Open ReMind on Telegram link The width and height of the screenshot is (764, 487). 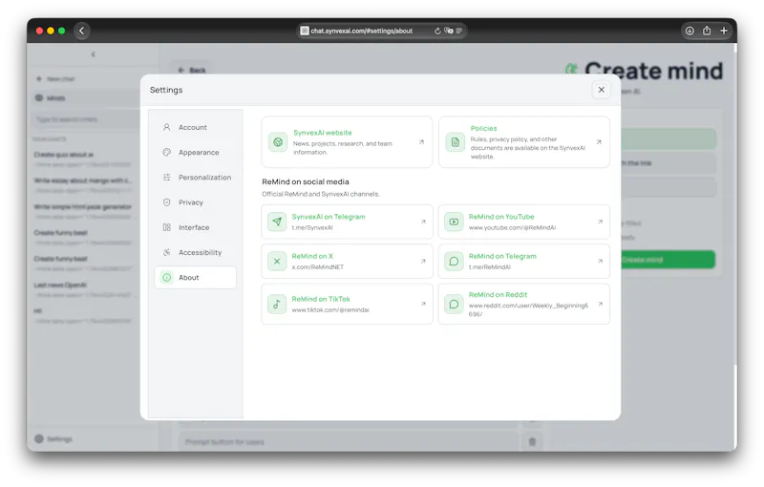click(x=523, y=261)
